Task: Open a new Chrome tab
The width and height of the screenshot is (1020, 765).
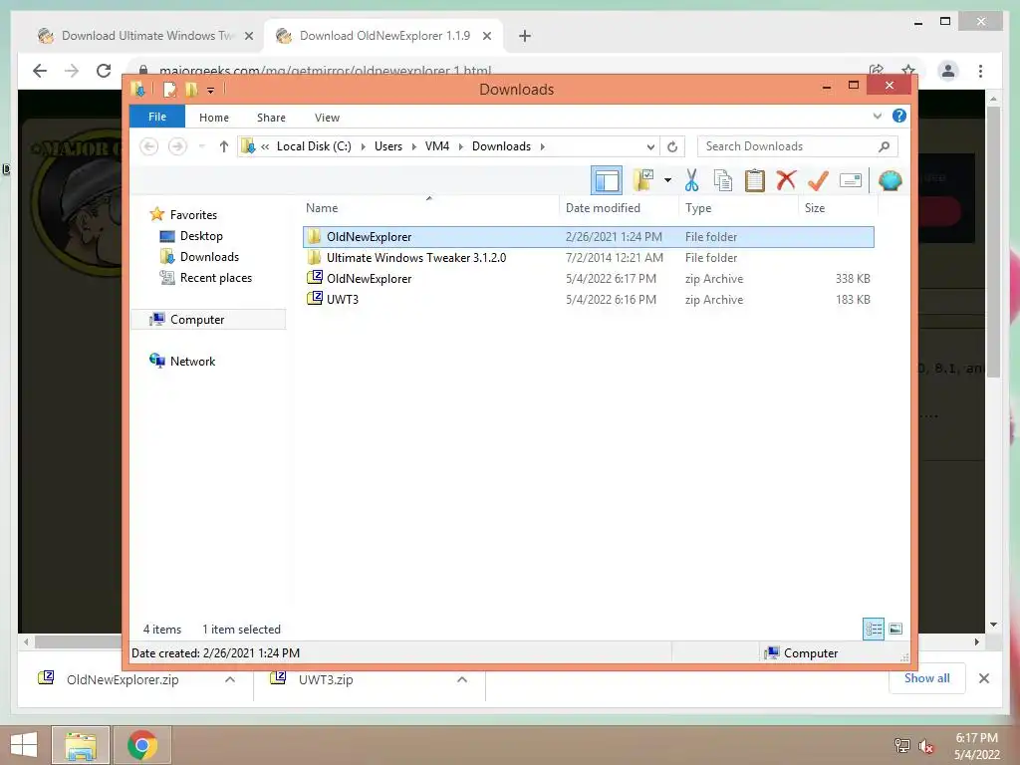Action: (x=525, y=36)
